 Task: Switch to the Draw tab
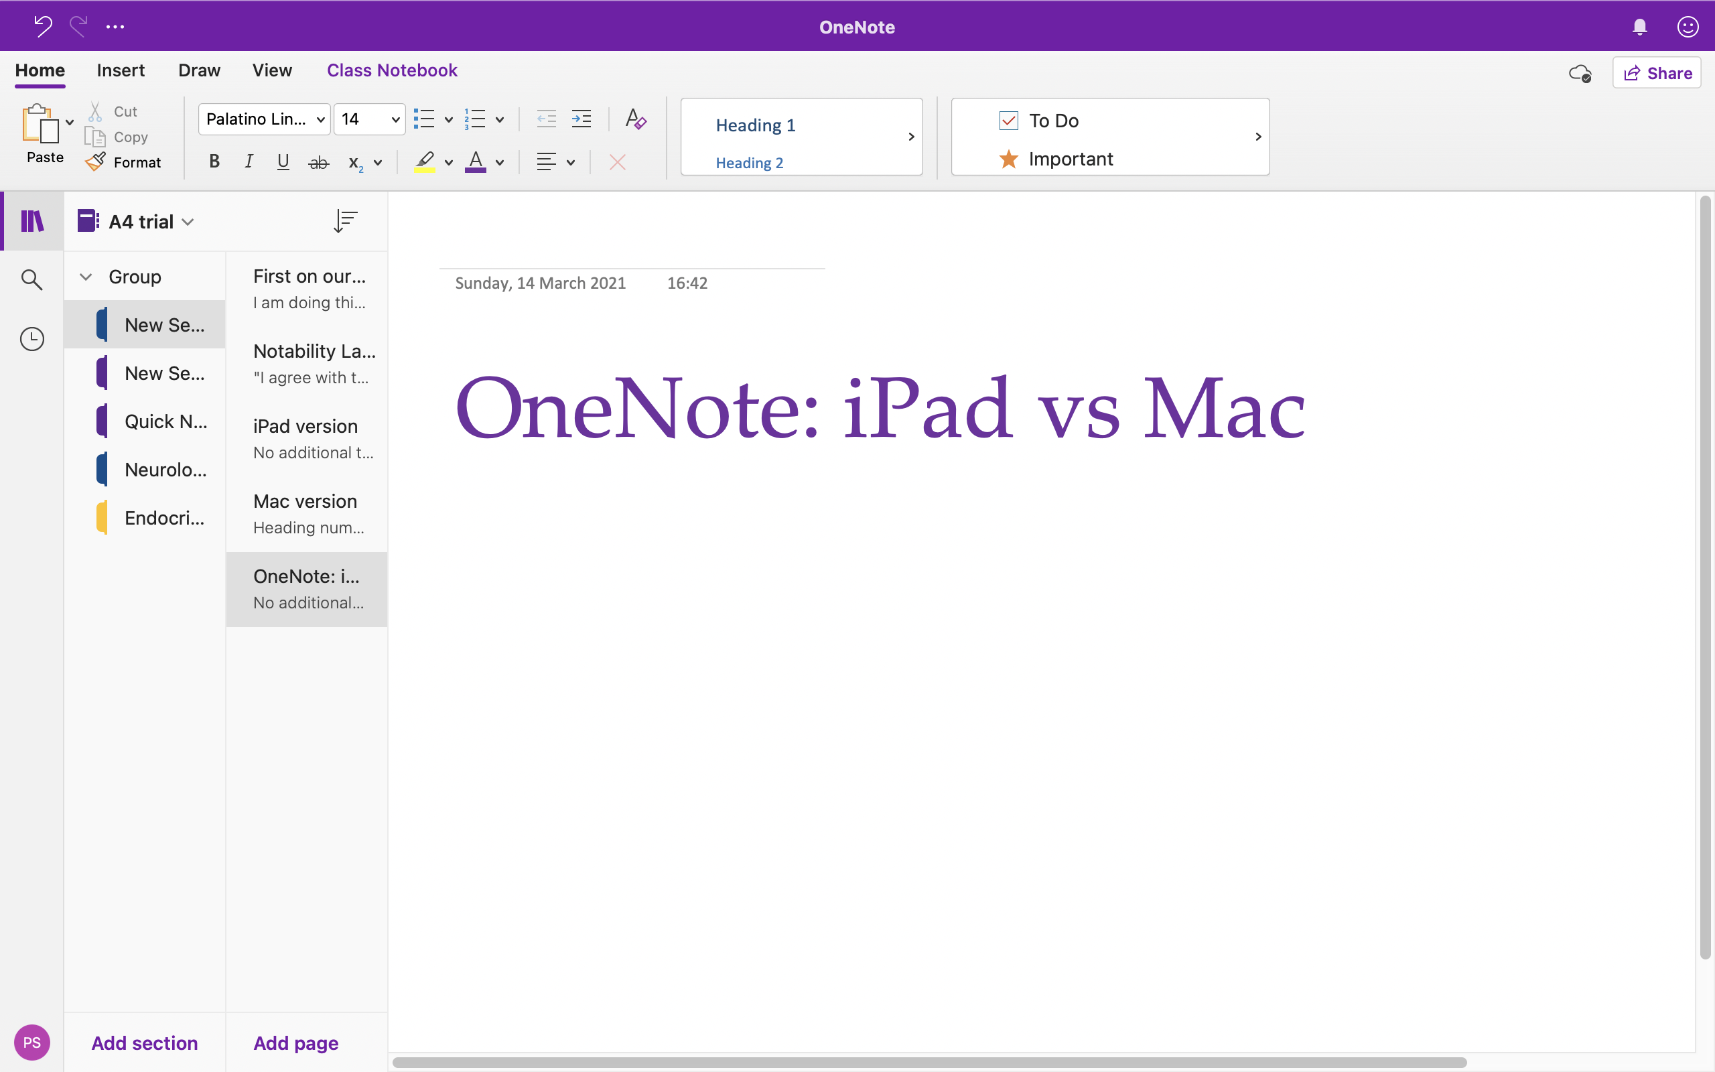click(x=199, y=70)
